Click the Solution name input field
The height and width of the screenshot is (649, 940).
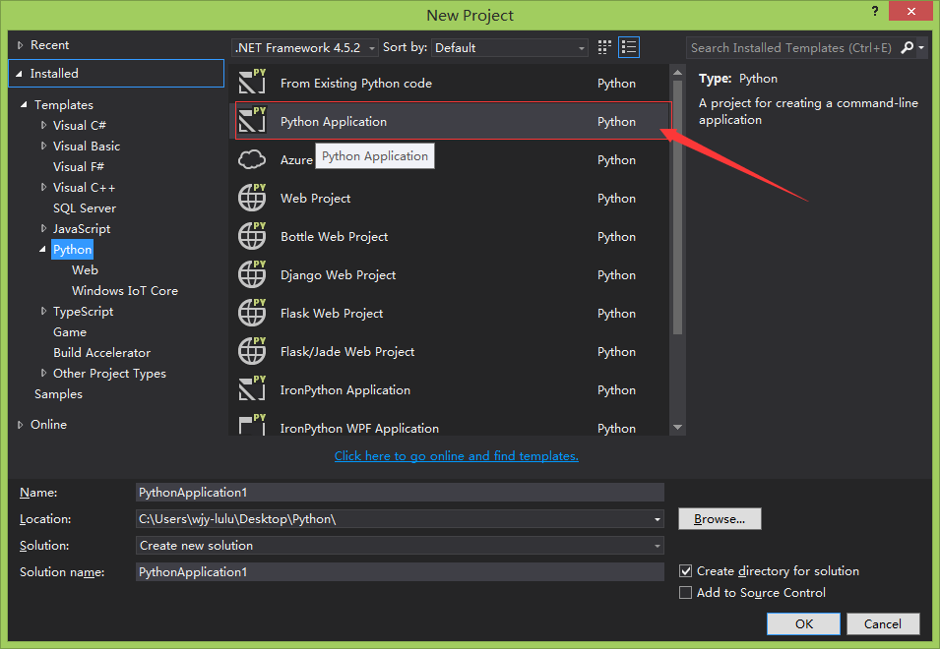pos(400,571)
